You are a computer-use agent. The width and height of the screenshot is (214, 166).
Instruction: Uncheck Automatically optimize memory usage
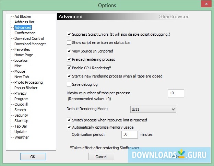[x=69, y=127]
